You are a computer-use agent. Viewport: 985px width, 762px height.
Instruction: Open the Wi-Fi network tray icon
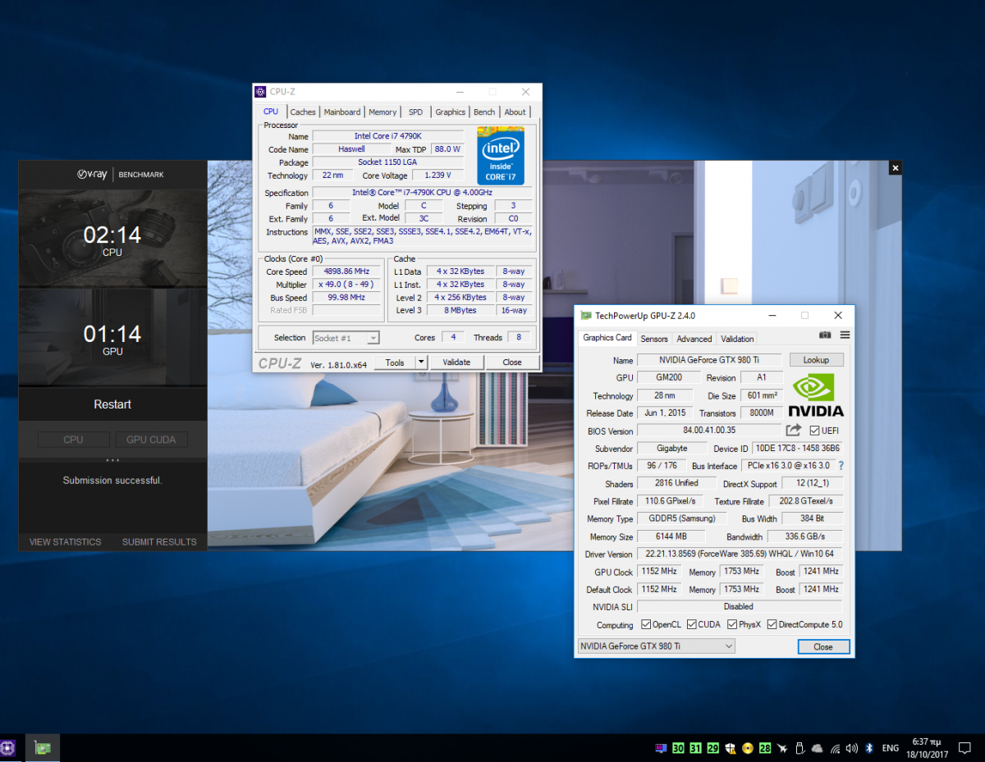coord(835,748)
